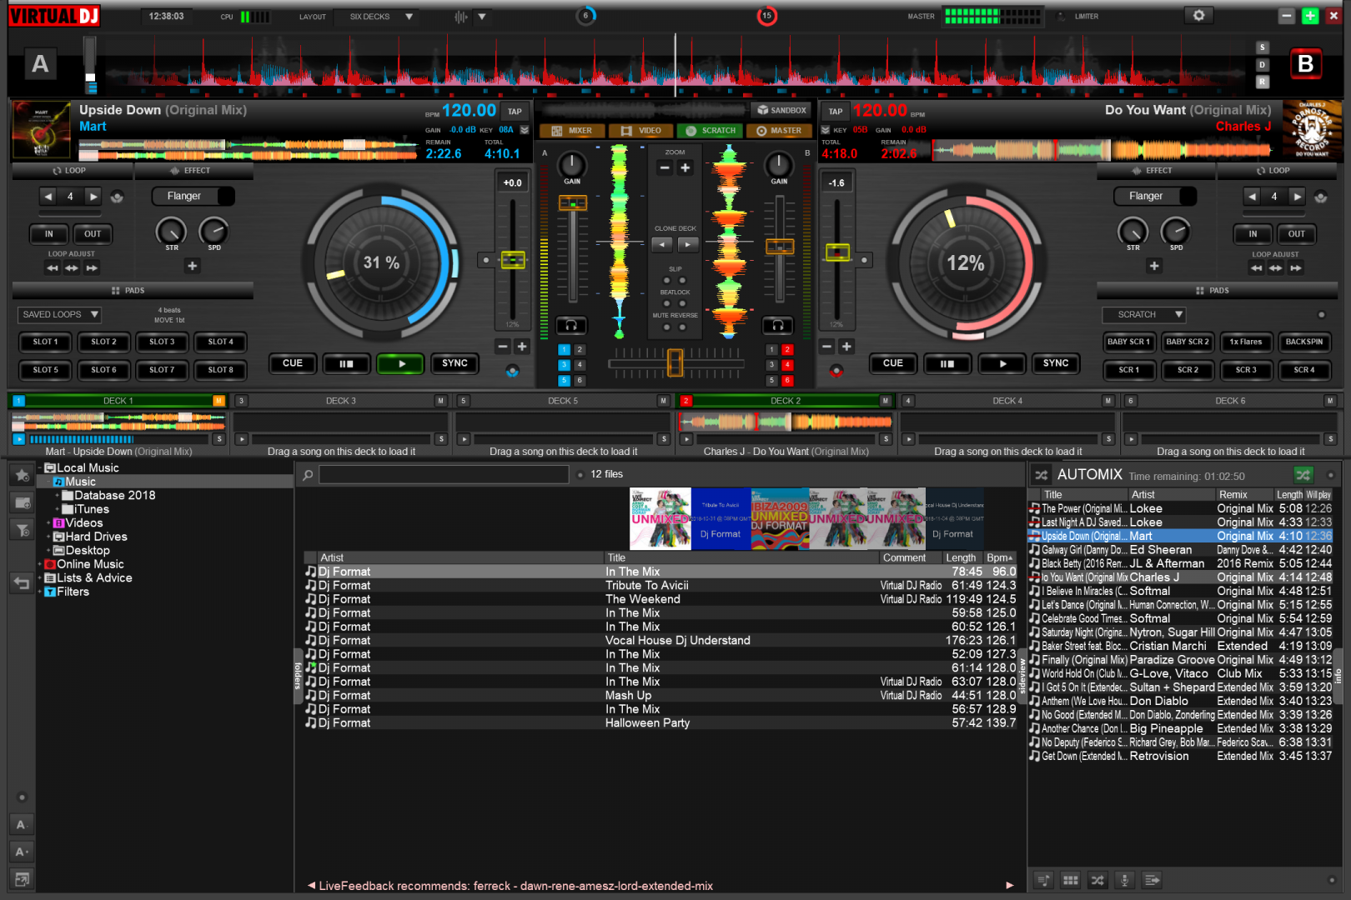Click the favorite folder star icon in browser sidebar

(x=22, y=475)
